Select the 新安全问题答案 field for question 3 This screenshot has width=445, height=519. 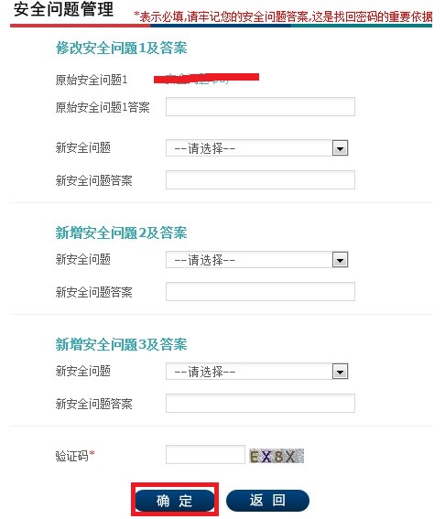[260, 403]
